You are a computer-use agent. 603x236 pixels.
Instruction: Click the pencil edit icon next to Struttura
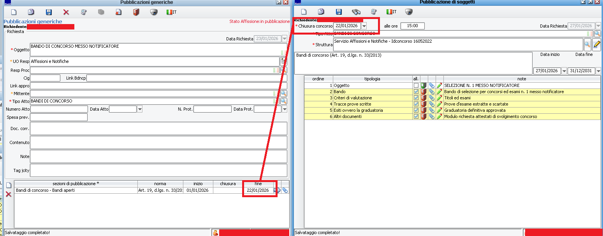coord(596,45)
